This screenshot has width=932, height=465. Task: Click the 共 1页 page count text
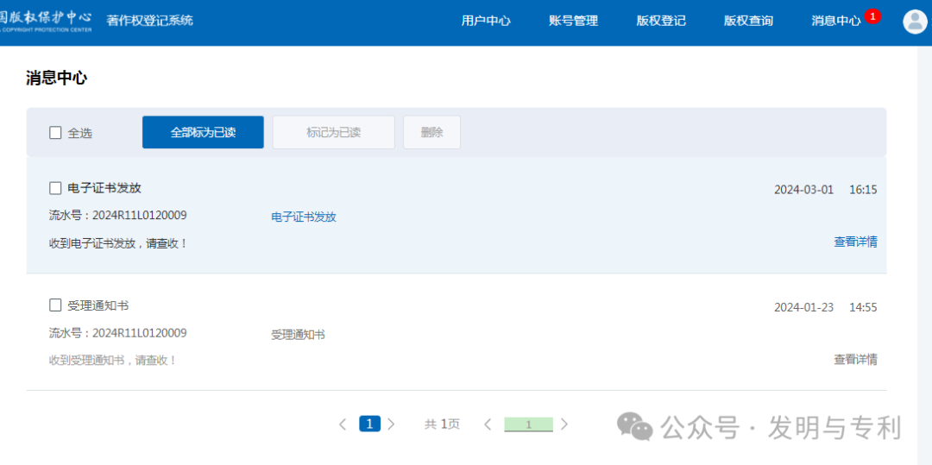[442, 424]
